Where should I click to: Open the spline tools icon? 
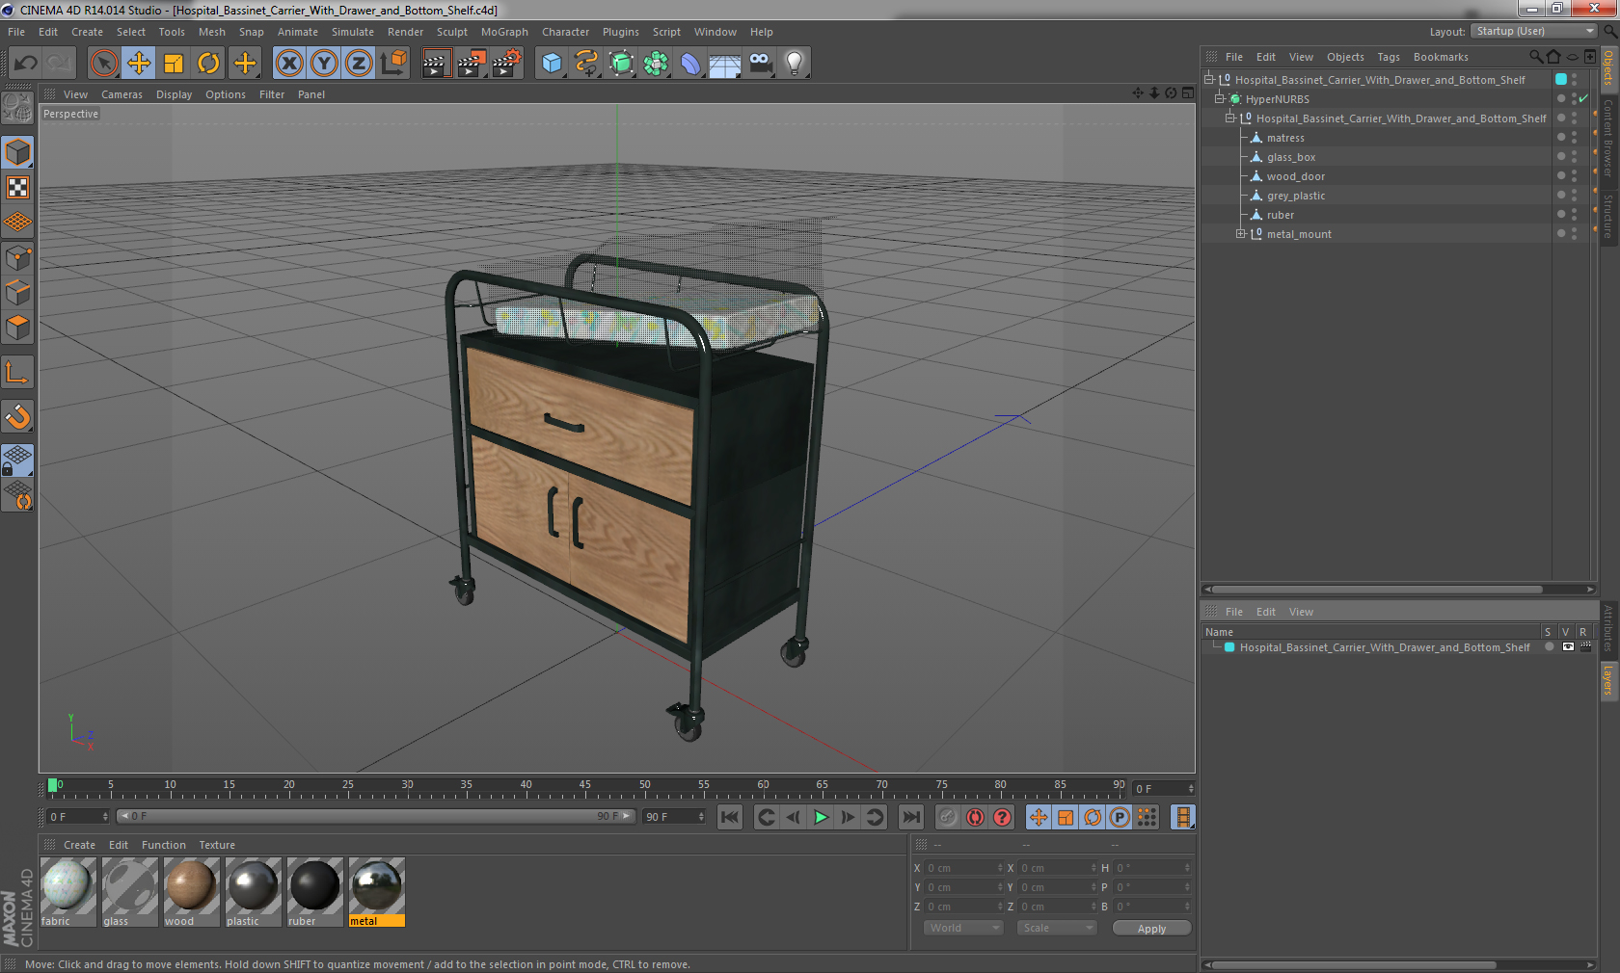[586, 64]
